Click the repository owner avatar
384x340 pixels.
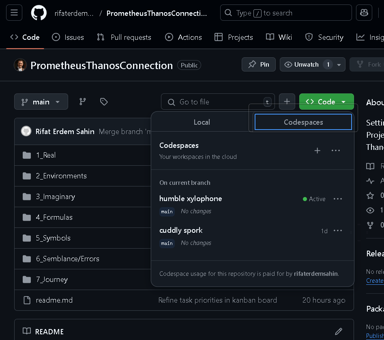20,65
